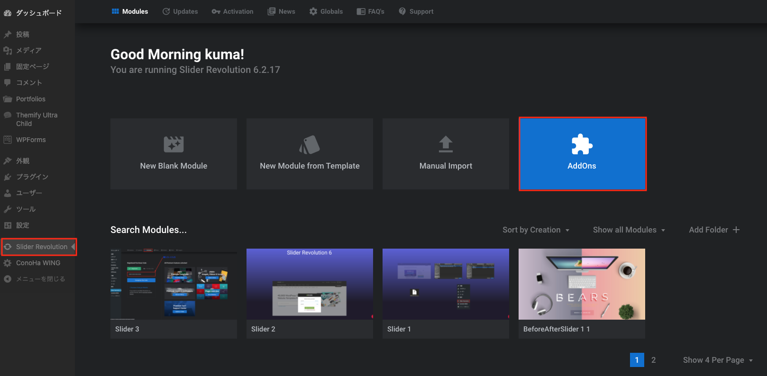Click the New Module from Template icon
The height and width of the screenshot is (376, 767).
click(x=310, y=144)
